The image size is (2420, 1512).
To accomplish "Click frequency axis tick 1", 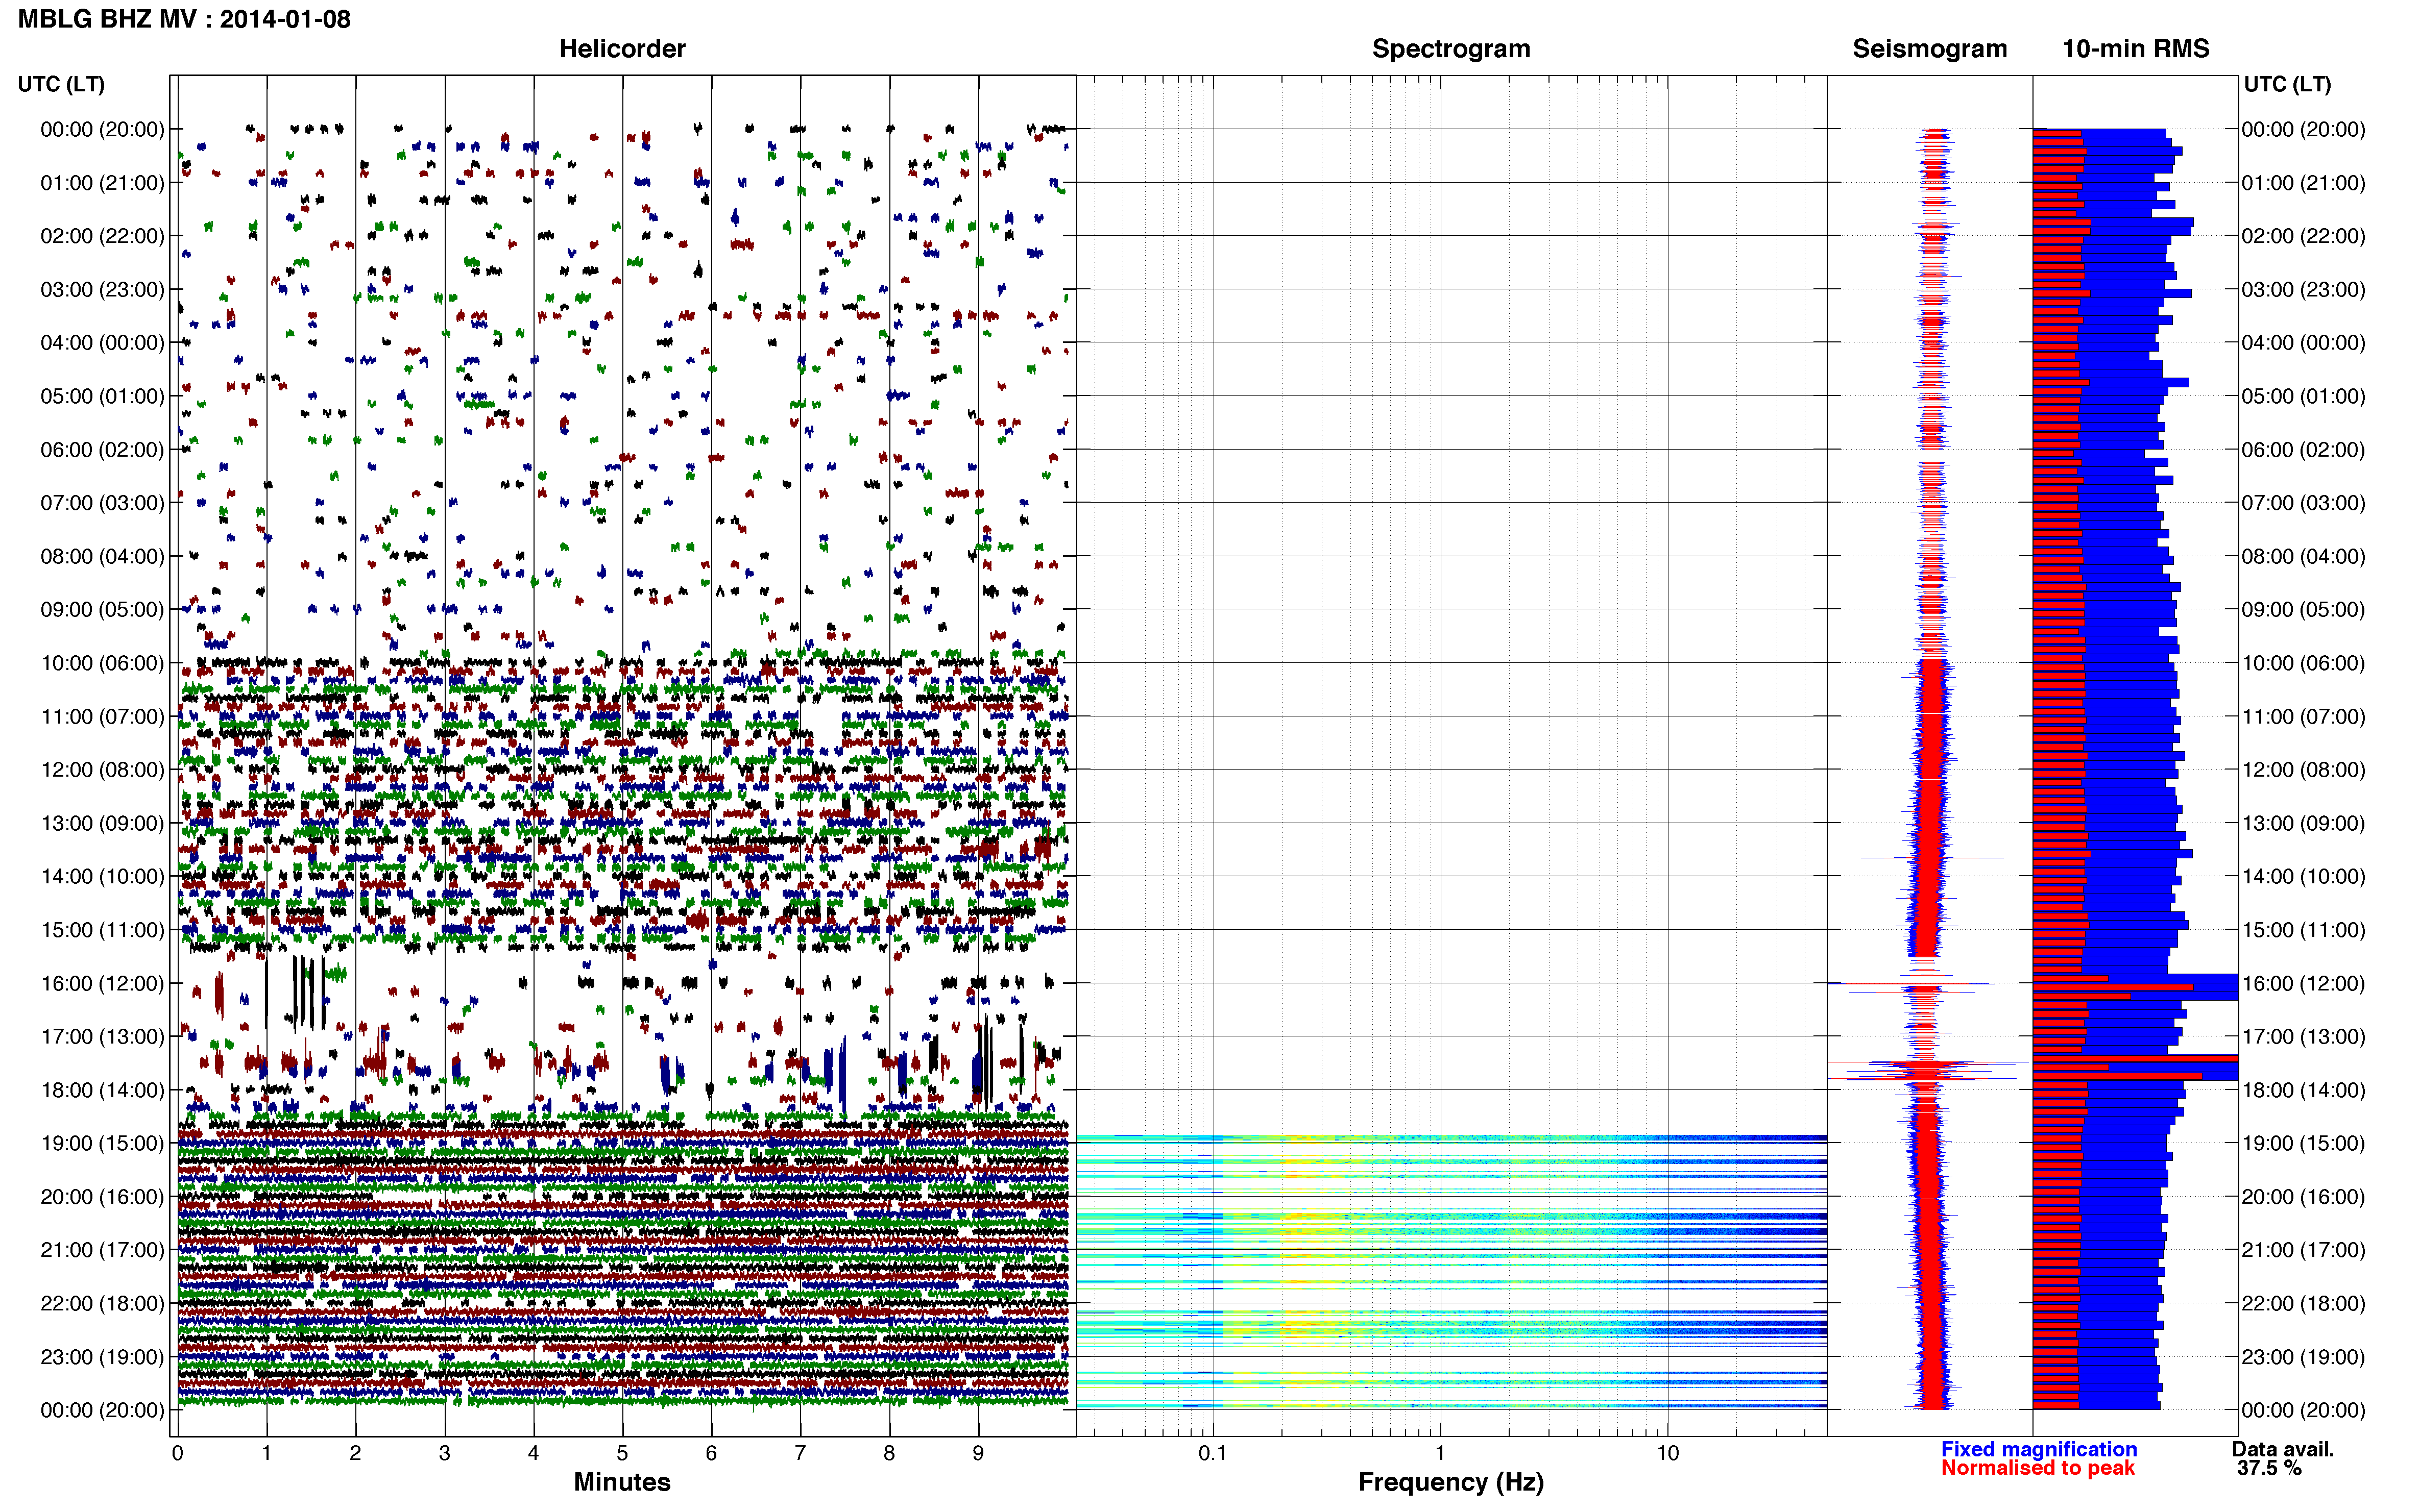I will point(1440,1453).
